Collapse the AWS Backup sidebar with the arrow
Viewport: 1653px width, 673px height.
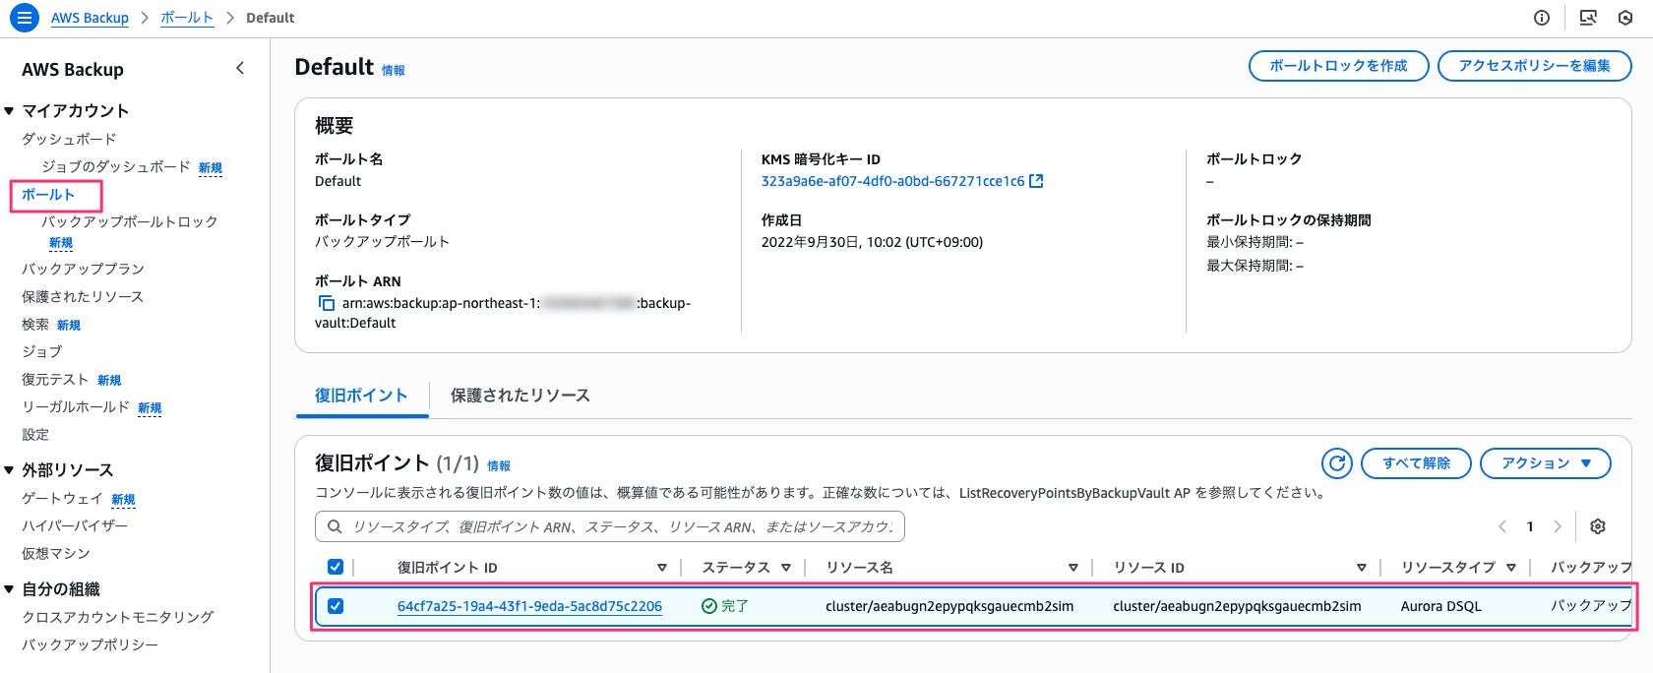240,68
